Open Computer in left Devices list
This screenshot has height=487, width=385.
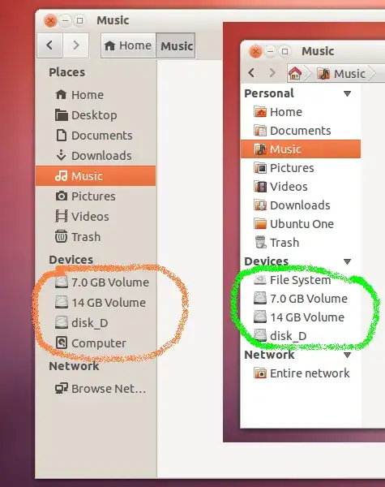pyautogui.click(x=96, y=343)
